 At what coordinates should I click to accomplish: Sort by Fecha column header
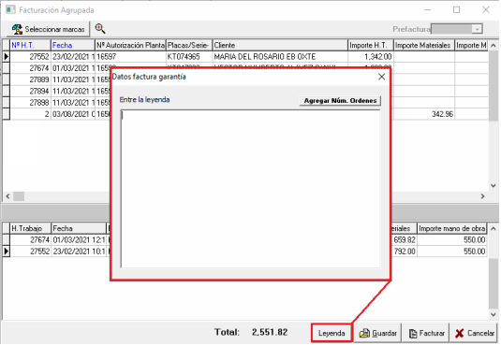(x=72, y=45)
